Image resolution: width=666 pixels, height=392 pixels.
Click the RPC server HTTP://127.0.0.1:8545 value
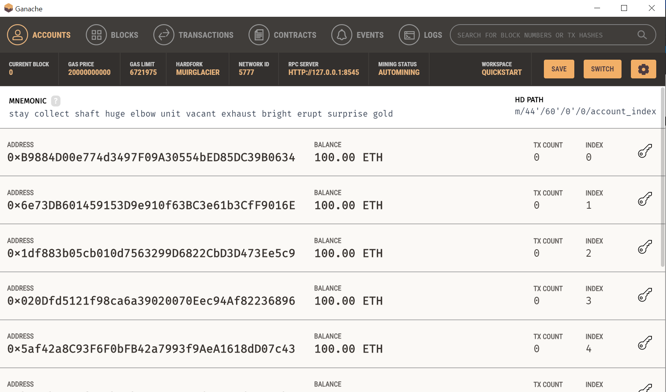[x=323, y=73]
